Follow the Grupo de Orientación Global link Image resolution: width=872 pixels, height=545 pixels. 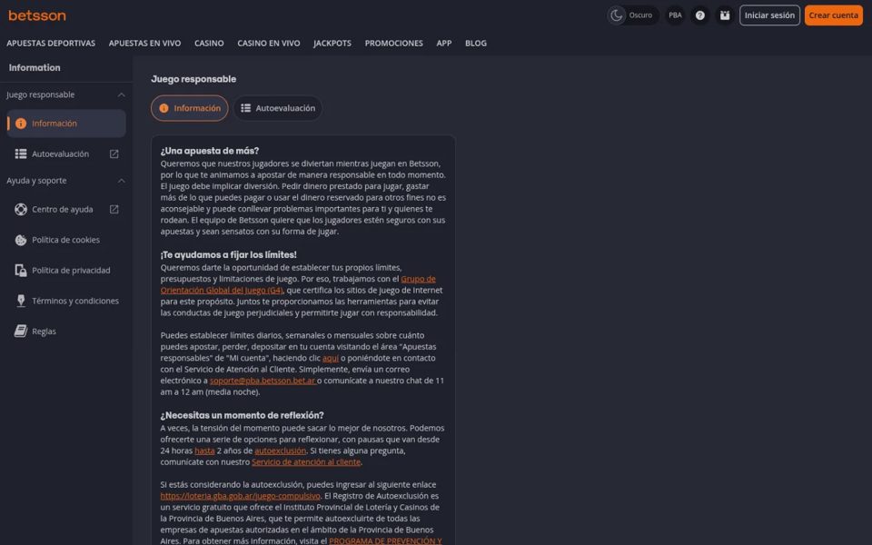click(x=298, y=284)
